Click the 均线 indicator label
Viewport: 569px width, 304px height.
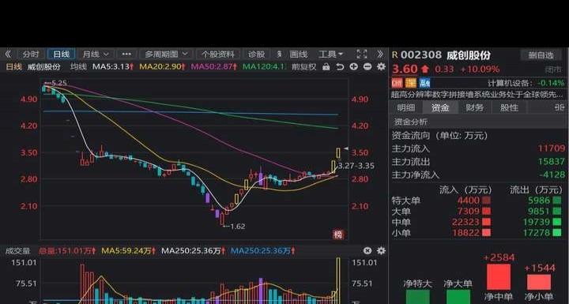pos(78,67)
